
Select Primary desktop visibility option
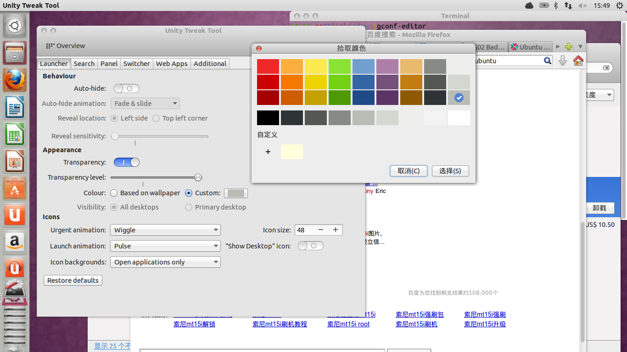pos(189,207)
